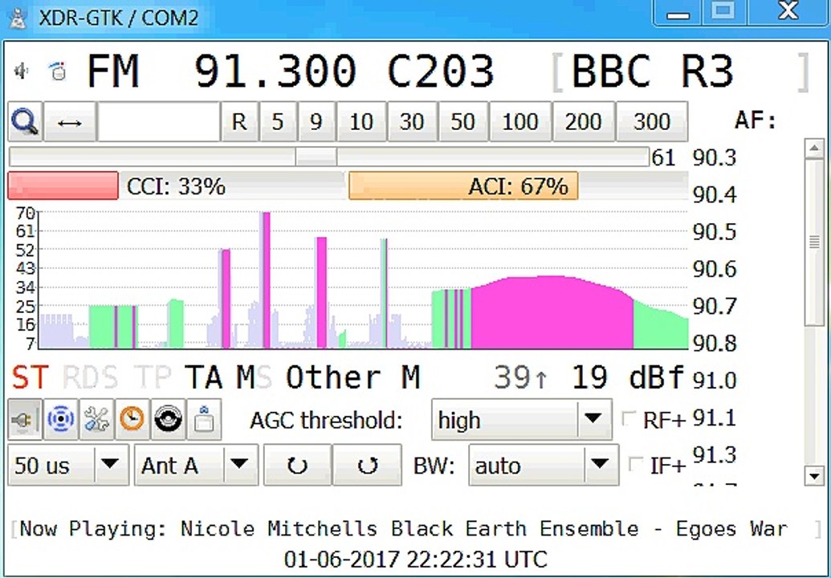
Task: Click AF list scrollbar up arrow
Action: (x=815, y=149)
